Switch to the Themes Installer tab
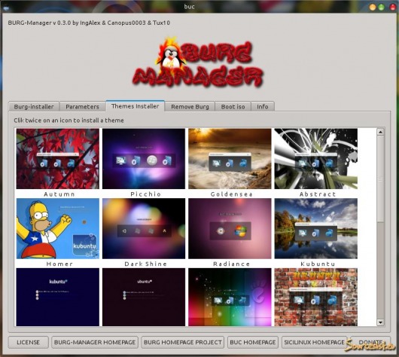This screenshot has height=357, width=399. coord(135,106)
